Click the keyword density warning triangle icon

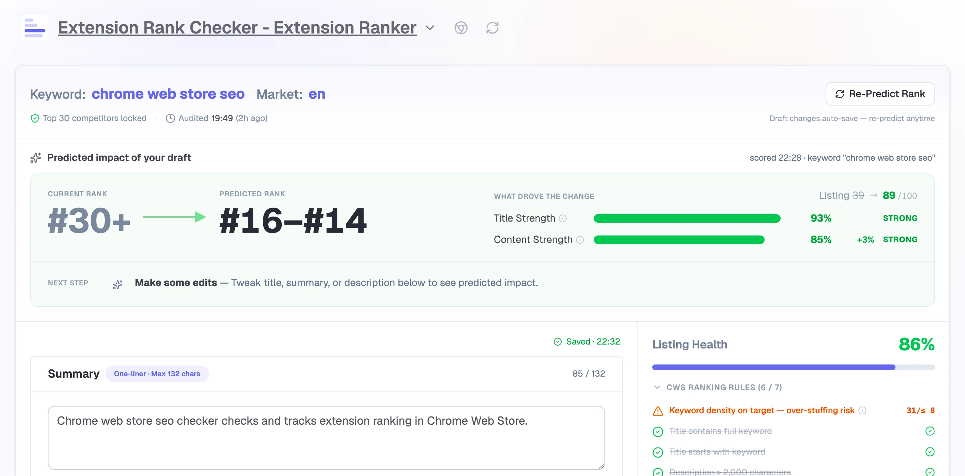pos(658,411)
